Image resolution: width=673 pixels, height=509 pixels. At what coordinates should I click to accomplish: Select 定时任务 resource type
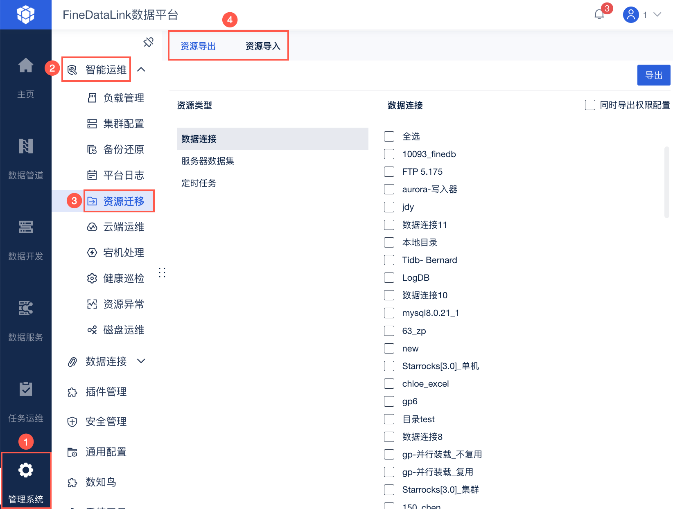[273, 183]
